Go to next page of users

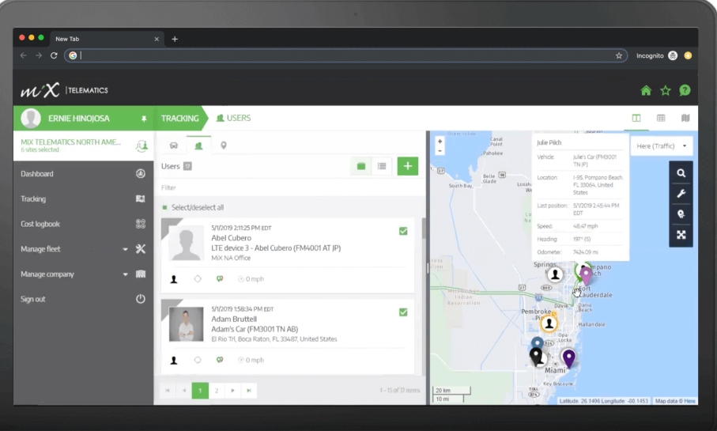tap(232, 391)
